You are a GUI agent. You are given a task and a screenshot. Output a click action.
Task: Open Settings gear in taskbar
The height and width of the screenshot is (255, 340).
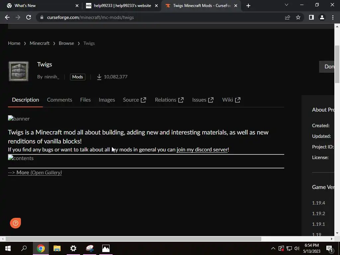[x=73, y=248]
